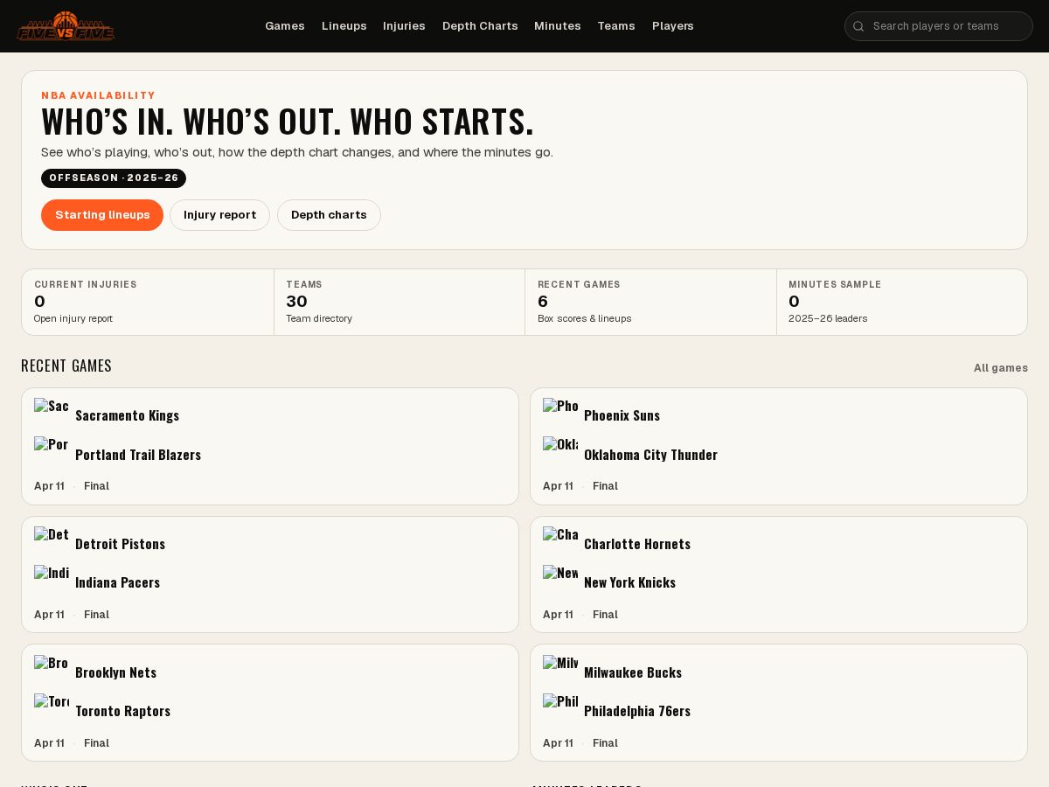Click the New York Knicks team name

[629, 582]
